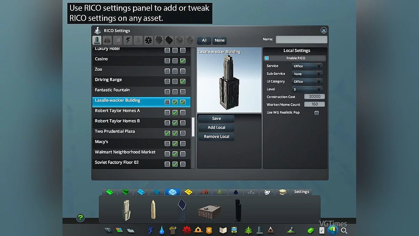Expand the Level dropdown
The image size is (419, 236).
(307, 90)
